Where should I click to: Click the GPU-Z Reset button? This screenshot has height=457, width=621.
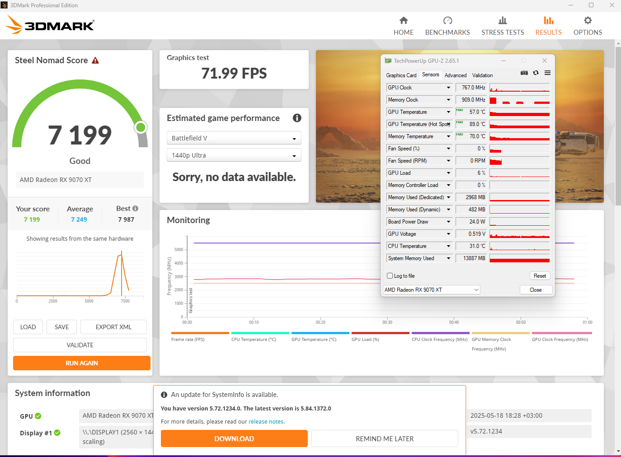click(540, 276)
